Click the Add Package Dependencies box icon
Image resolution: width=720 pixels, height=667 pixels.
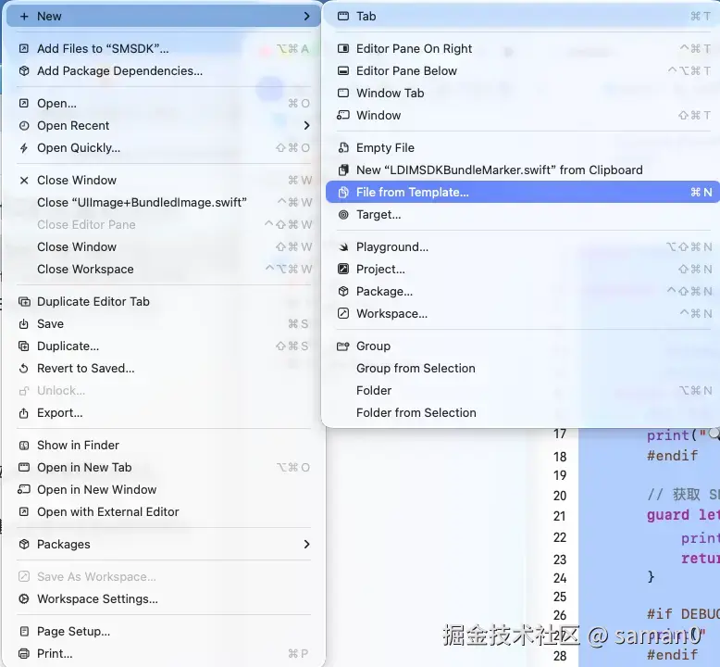tap(24, 70)
